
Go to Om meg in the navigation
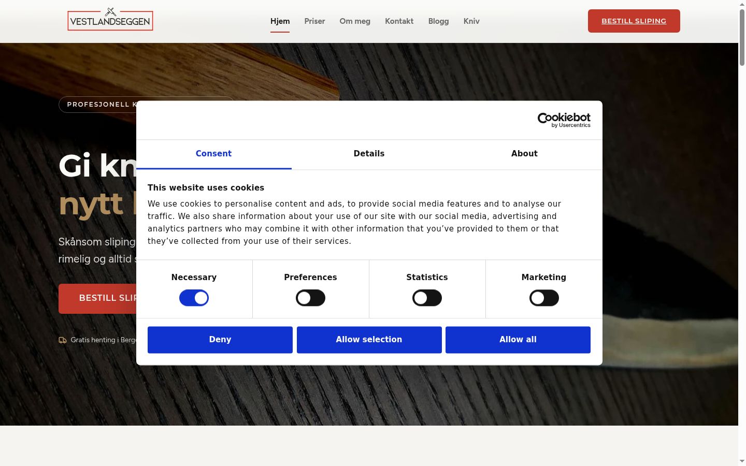click(355, 21)
